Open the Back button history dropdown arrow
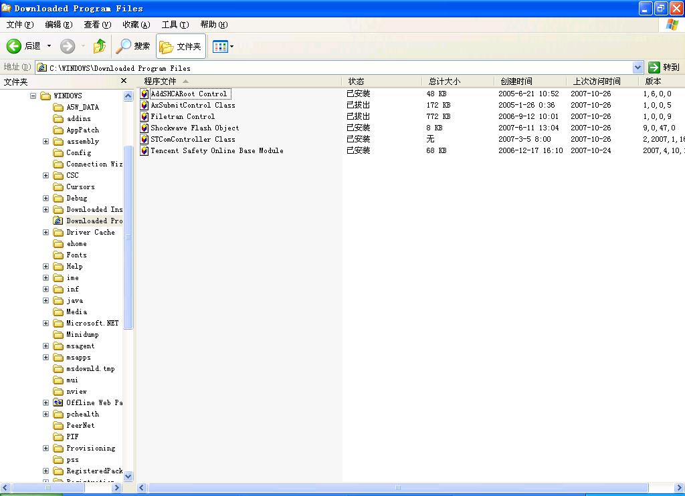This screenshot has width=685, height=496. point(49,46)
